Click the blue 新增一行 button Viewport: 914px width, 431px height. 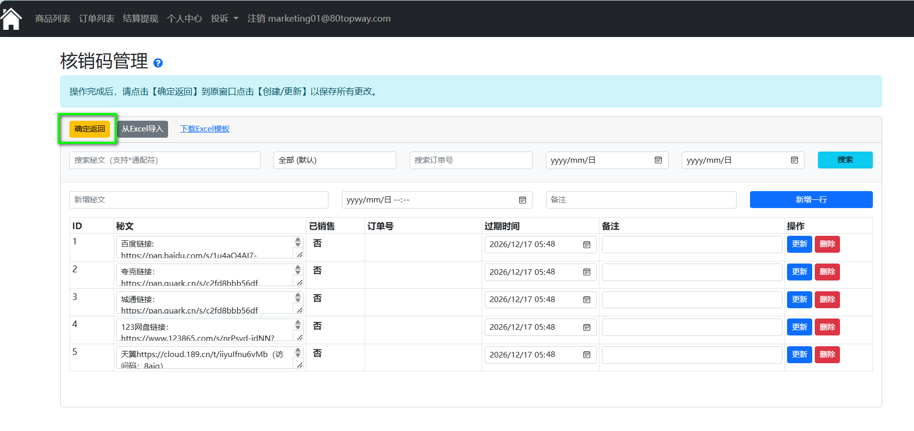point(811,200)
